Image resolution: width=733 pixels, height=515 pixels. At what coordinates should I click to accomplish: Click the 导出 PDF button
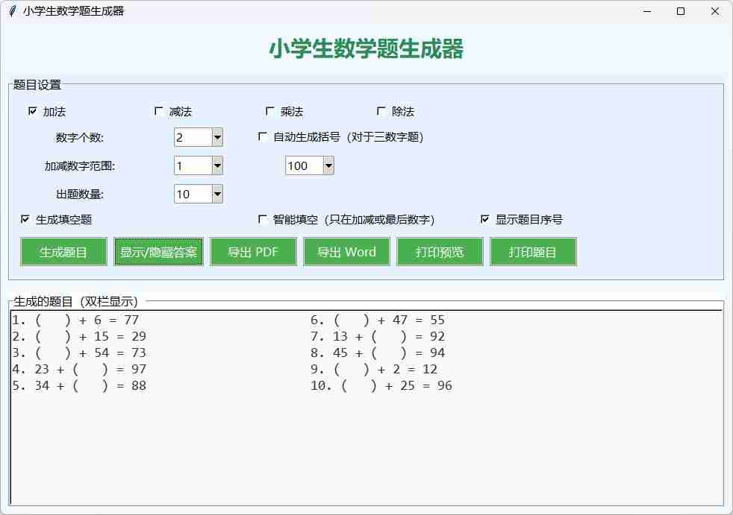coord(253,252)
